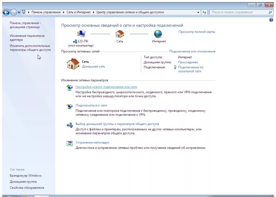
Task: Click the homegroup spheres icon
Action: pyautogui.click(x=70, y=125)
